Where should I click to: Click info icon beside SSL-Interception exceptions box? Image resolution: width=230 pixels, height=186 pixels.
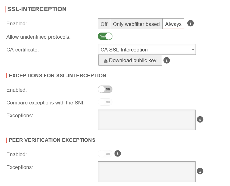(200, 119)
